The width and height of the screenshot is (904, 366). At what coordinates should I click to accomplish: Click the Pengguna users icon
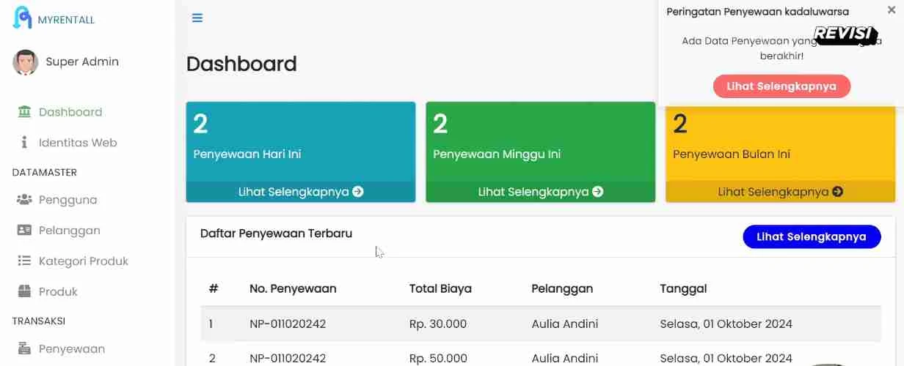pos(25,200)
